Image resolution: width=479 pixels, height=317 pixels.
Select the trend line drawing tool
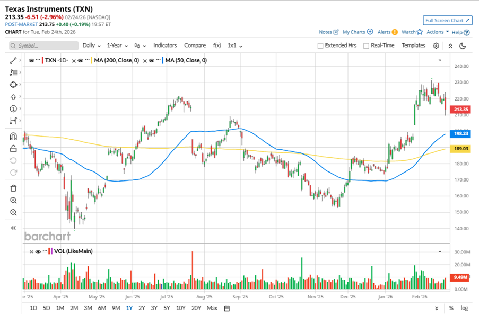tap(14, 60)
